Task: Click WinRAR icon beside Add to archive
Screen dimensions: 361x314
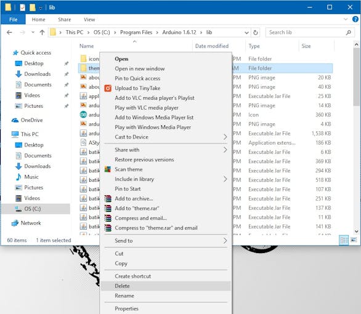Action: pos(108,198)
